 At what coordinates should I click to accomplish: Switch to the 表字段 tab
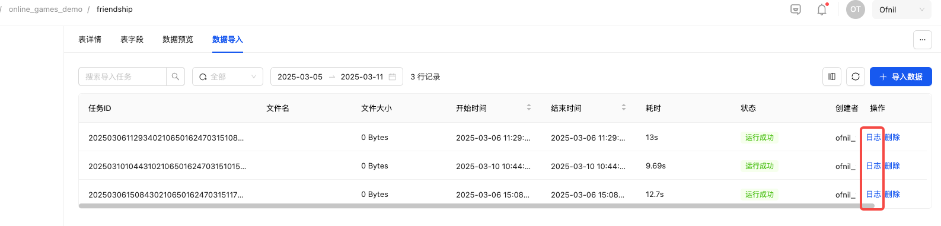tap(132, 40)
